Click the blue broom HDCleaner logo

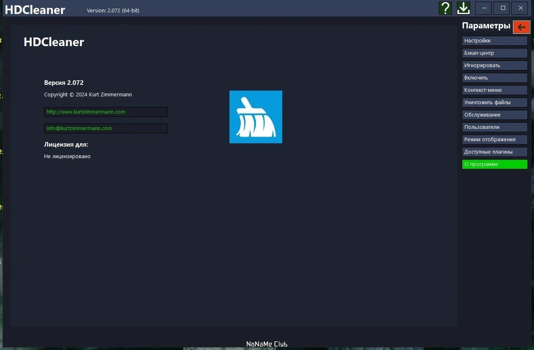click(256, 117)
